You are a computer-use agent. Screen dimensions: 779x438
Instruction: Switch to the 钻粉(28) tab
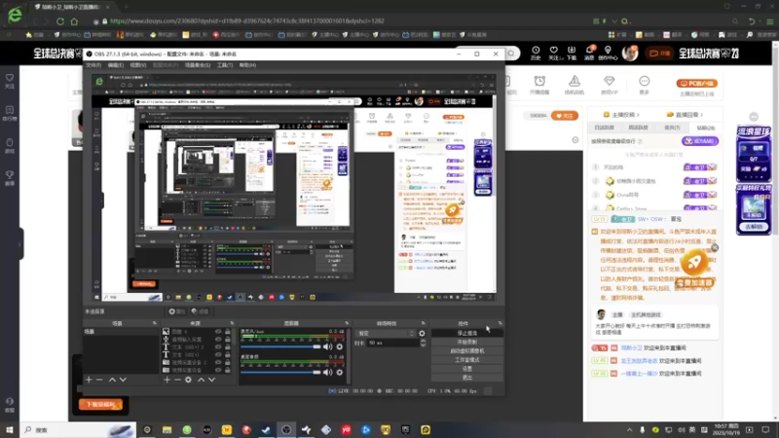(705, 128)
